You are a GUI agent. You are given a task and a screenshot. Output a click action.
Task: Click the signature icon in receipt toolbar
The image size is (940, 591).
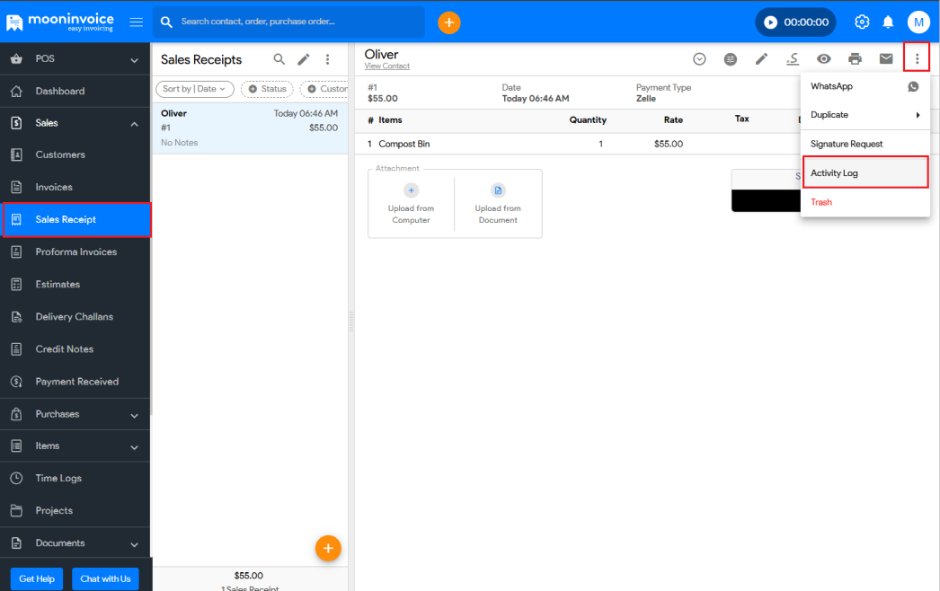pyautogui.click(x=793, y=58)
